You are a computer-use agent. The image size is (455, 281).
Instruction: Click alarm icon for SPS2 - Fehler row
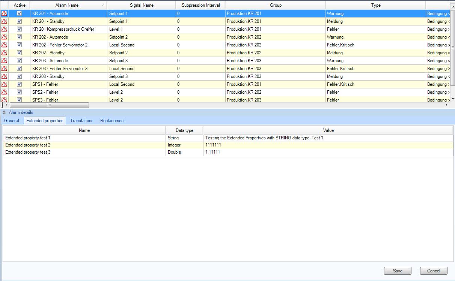tap(4, 92)
